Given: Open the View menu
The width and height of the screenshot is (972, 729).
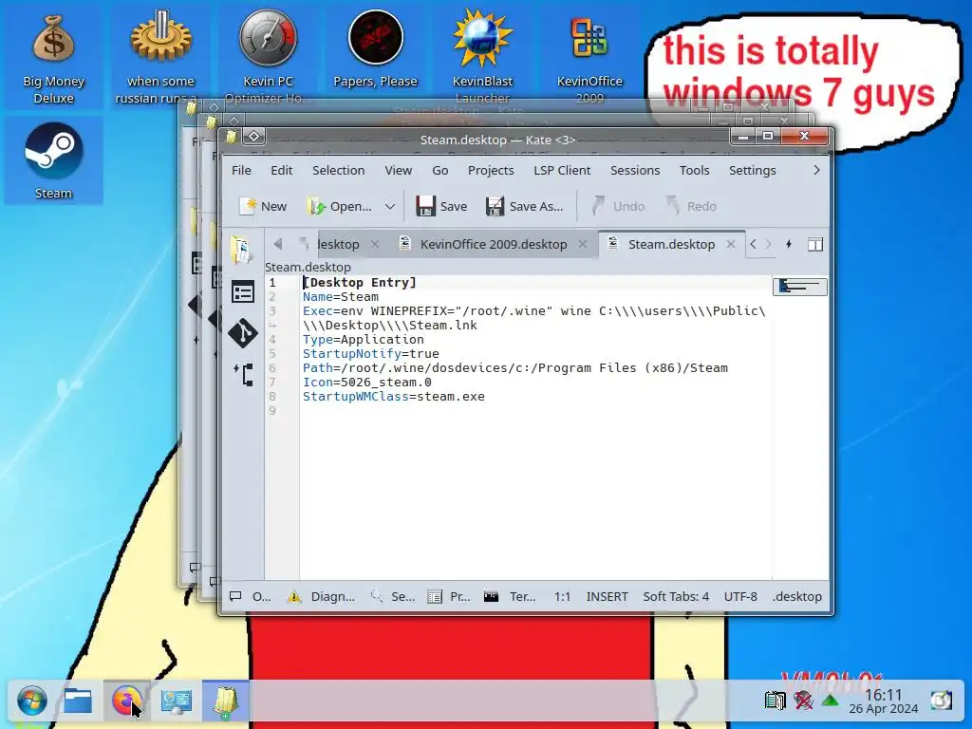Looking at the screenshot, I should (398, 171).
